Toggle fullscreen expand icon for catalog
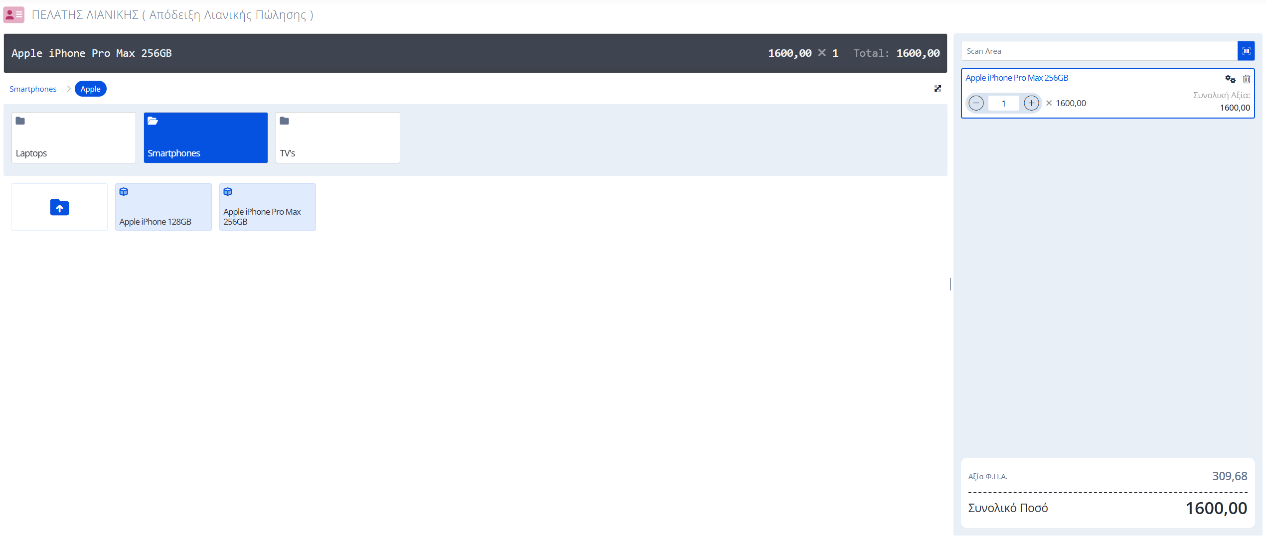The width and height of the screenshot is (1266, 537). click(x=938, y=89)
